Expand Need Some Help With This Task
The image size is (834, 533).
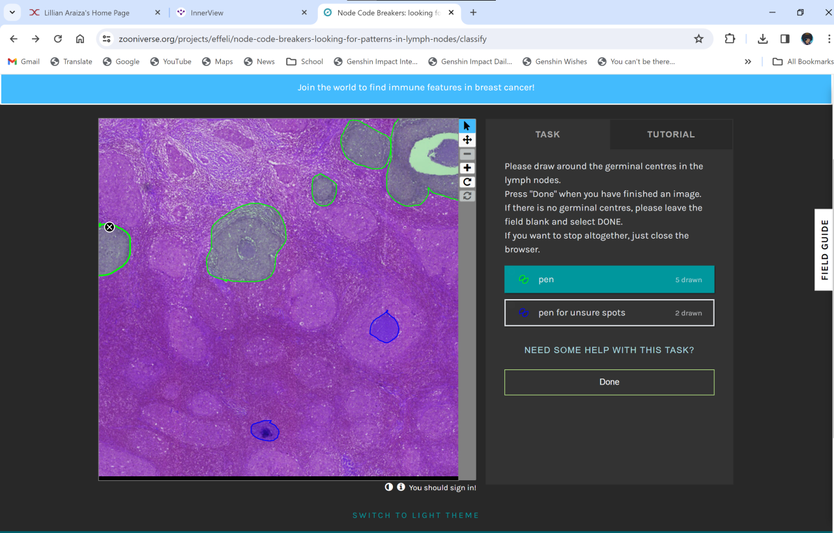click(609, 350)
